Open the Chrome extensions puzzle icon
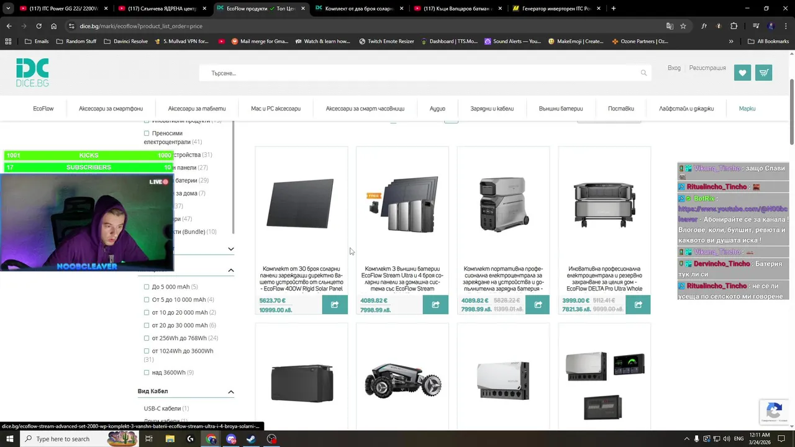This screenshot has width=795, height=447. pos(734,26)
